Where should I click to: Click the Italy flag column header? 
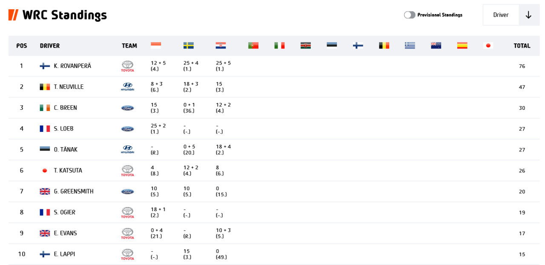[x=279, y=46]
